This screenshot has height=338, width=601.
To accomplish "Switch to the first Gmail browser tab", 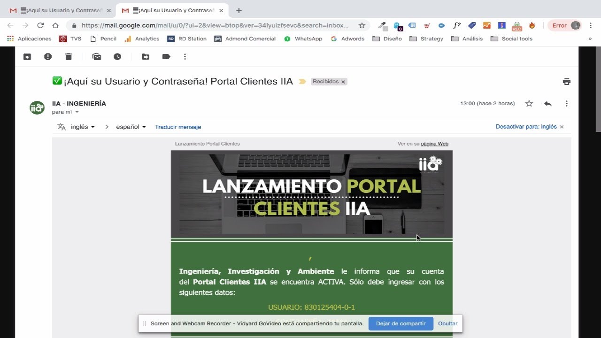I will 60,10.
